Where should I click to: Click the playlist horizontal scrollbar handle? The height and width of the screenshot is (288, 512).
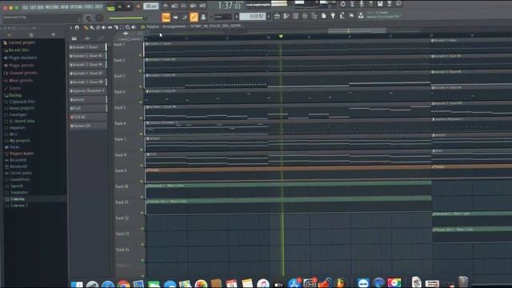(x=357, y=30)
